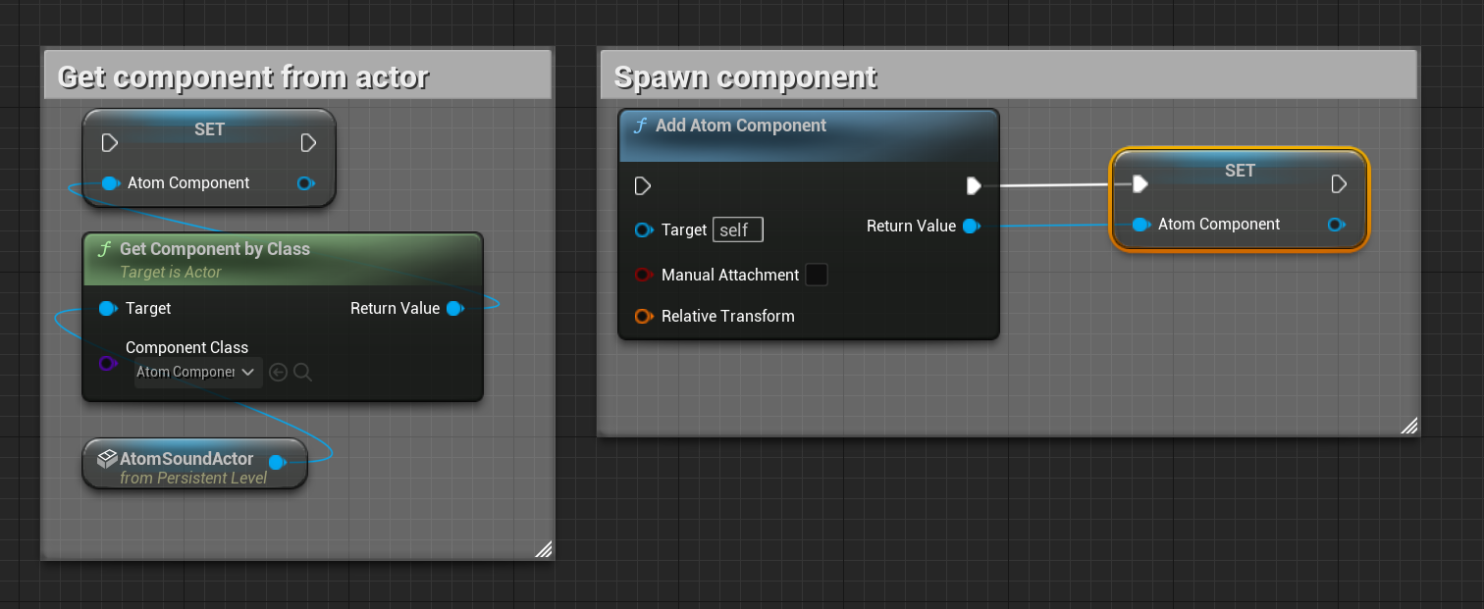
Task: Click the magnifier icon next to Component Class
Action: coord(302,373)
